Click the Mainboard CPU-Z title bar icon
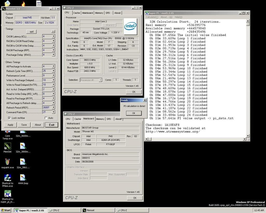 point(65,114)
